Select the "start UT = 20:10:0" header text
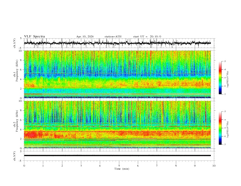Image resolution: width=241 pixels, height=186 pixels. (147, 36)
